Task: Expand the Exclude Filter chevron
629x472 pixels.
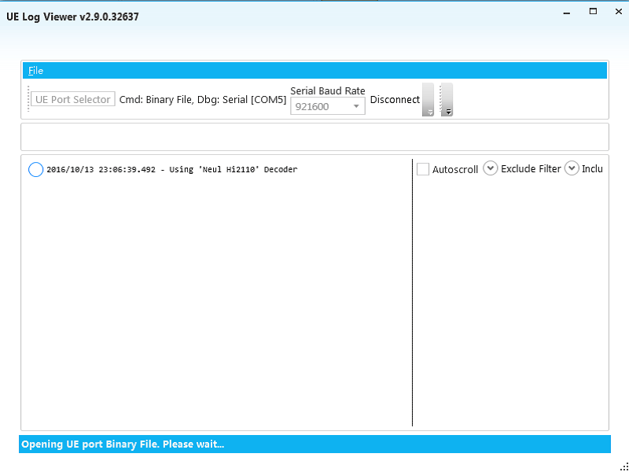Action: 490,168
